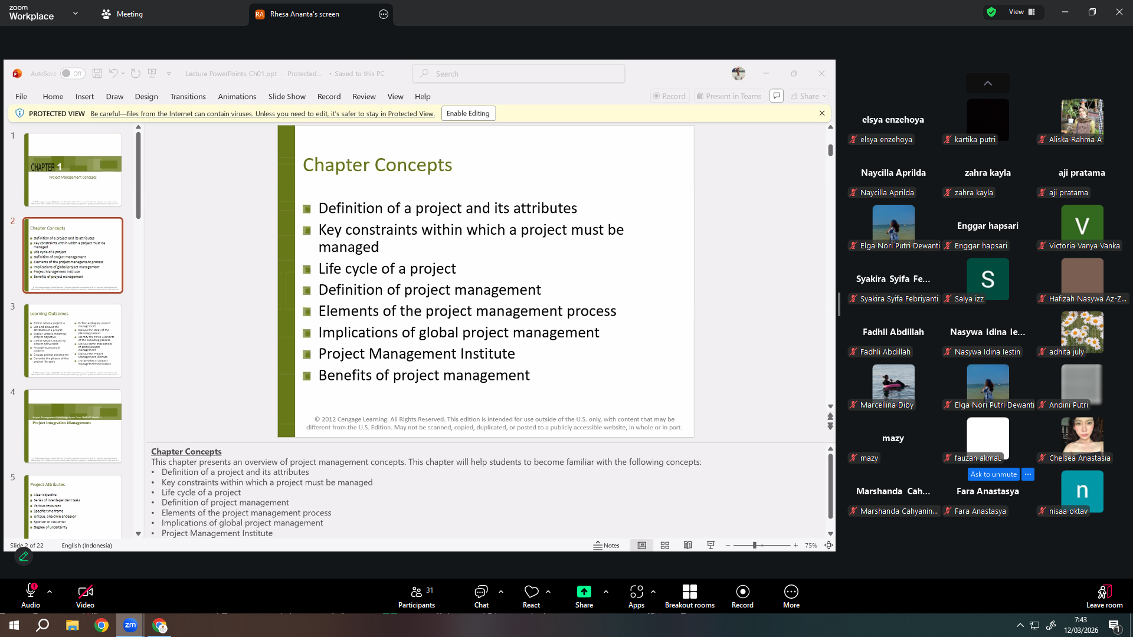Open Windows Start menu
The image size is (1133, 637).
14,625
